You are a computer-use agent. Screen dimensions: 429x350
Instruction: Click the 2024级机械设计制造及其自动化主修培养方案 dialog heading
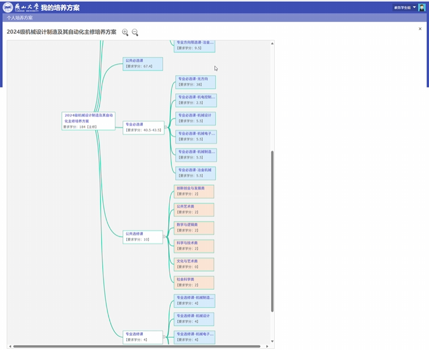coord(62,32)
